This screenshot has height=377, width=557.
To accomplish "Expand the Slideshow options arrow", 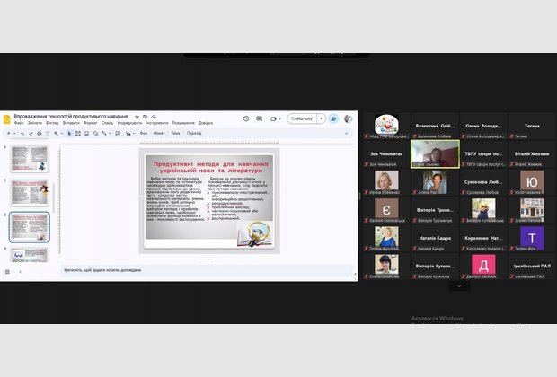I will pos(322,118).
